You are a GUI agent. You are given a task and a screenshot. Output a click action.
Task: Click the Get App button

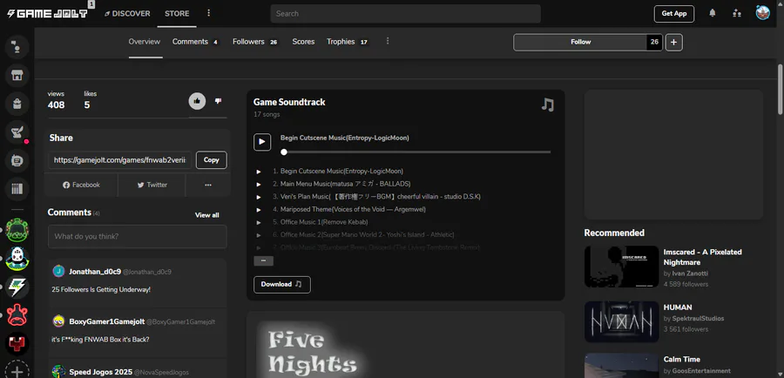click(x=674, y=14)
